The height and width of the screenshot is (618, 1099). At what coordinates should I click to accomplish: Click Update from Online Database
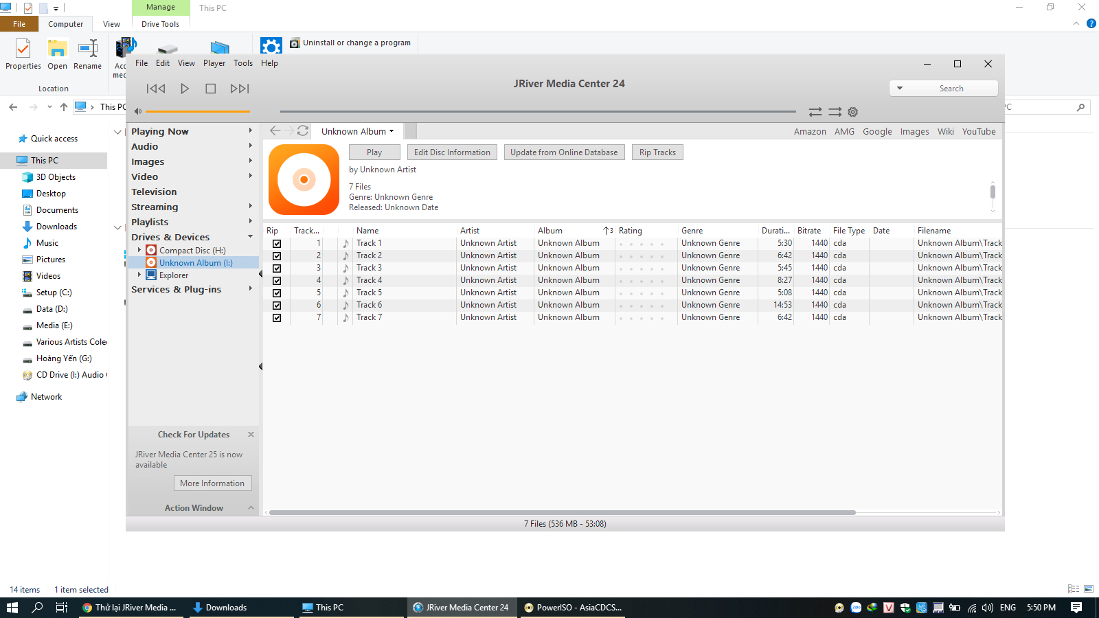pyautogui.click(x=564, y=152)
